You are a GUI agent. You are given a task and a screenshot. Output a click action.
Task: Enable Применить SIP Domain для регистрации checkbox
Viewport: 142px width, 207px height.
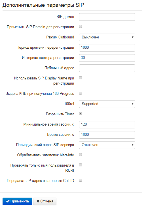click(80, 26)
